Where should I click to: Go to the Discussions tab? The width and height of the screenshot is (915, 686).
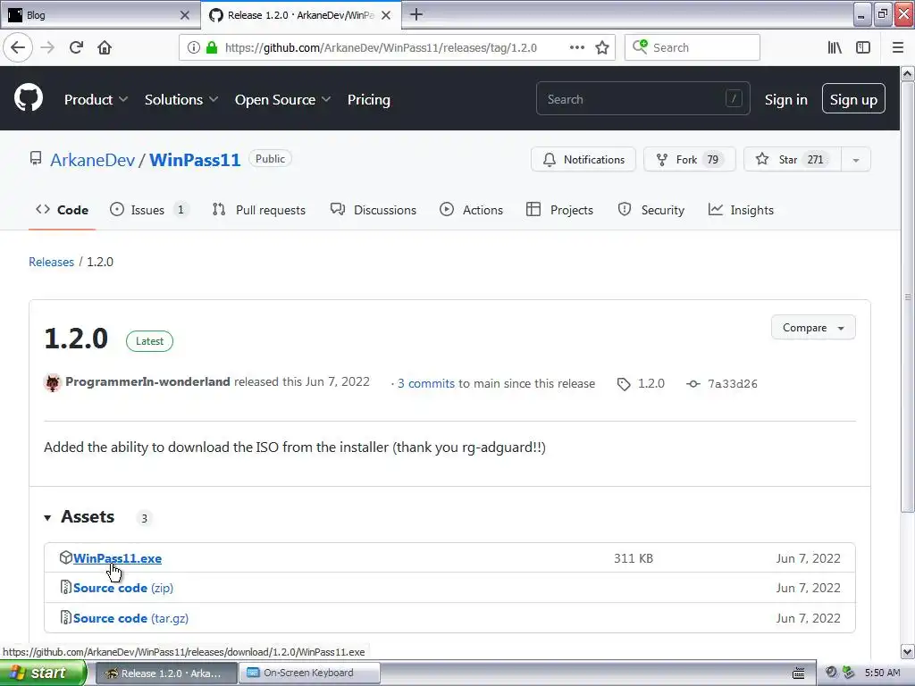click(374, 210)
